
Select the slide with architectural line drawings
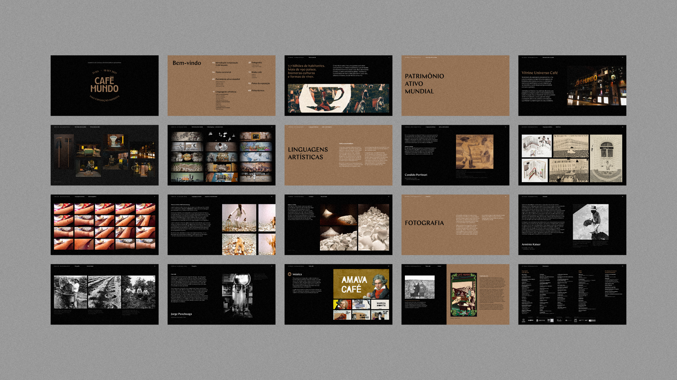pos(572,155)
